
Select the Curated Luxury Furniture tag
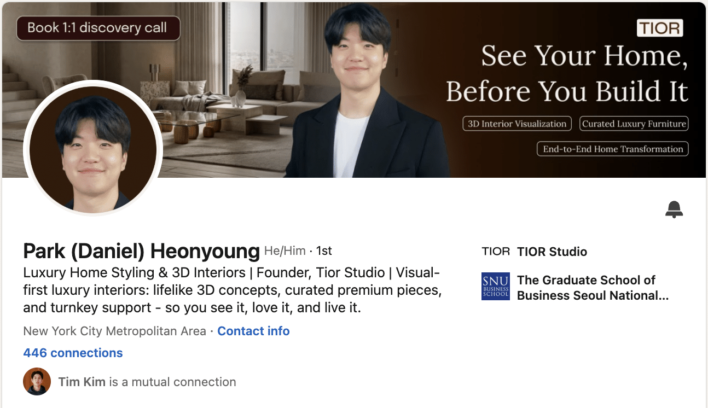634,124
